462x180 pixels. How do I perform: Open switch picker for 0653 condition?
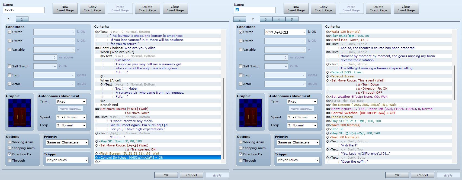(x=304, y=32)
